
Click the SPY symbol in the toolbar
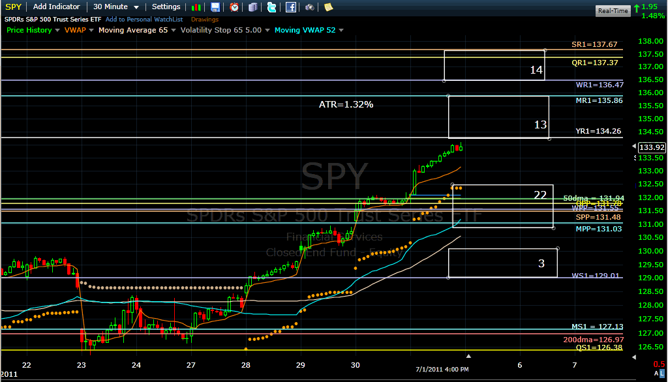click(13, 7)
